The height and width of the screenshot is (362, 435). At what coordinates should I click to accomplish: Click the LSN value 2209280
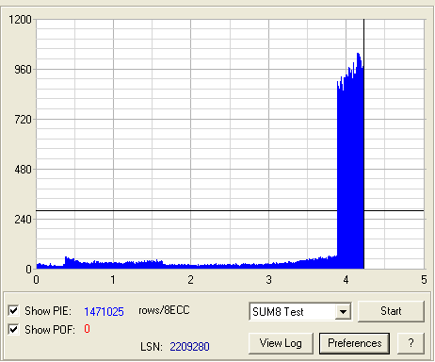click(x=189, y=347)
